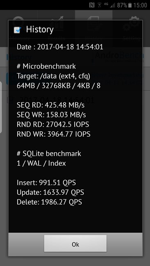The width and height of the screenshot is (150, 266).
Task: Tap the SEQ RD 425.48 MB/s result
Action: pyautogui.click(x=50, y=105)
